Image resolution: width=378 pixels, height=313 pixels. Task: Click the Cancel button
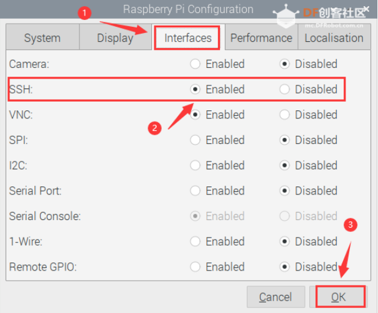[276, 297]
